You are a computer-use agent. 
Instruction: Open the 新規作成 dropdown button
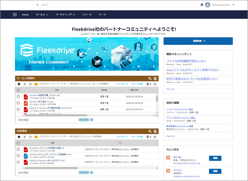[198, 41]
